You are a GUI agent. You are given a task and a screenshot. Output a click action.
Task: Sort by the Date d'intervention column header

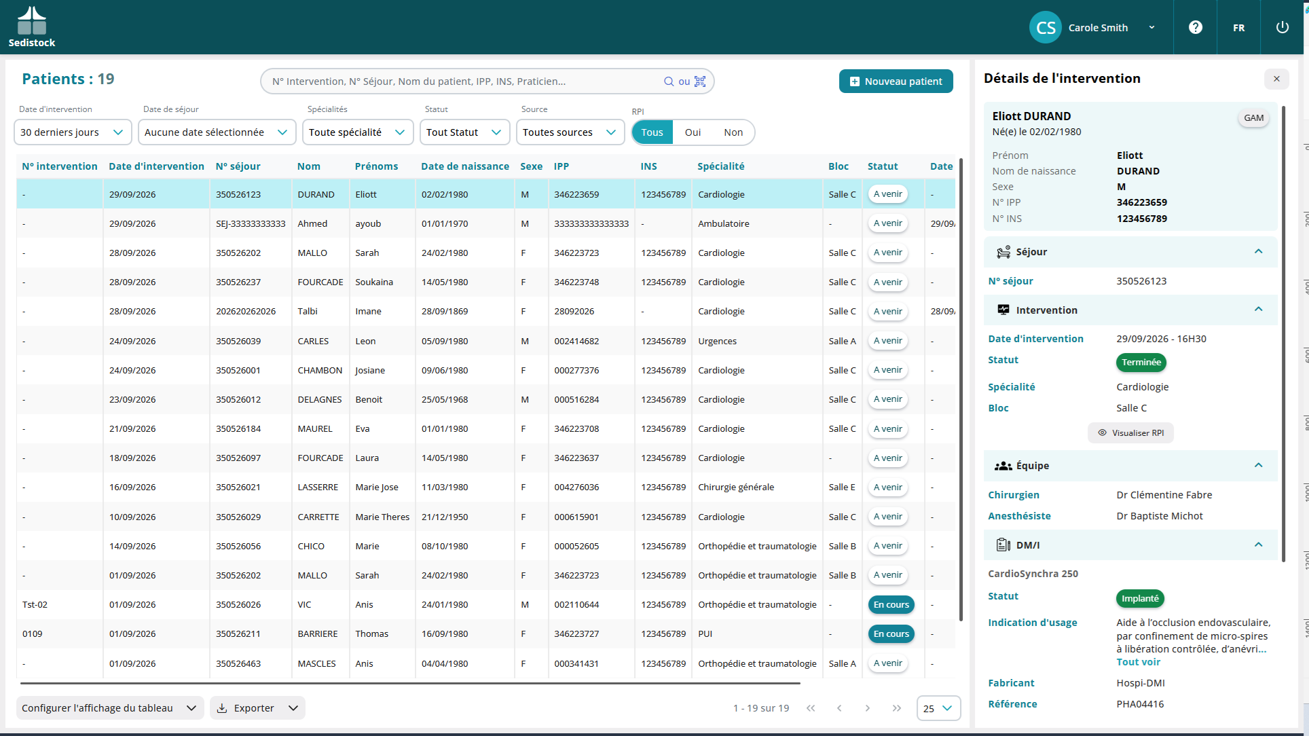click(156, 166)
